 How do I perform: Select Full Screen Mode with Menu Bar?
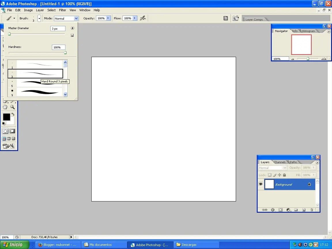(9, 138)
